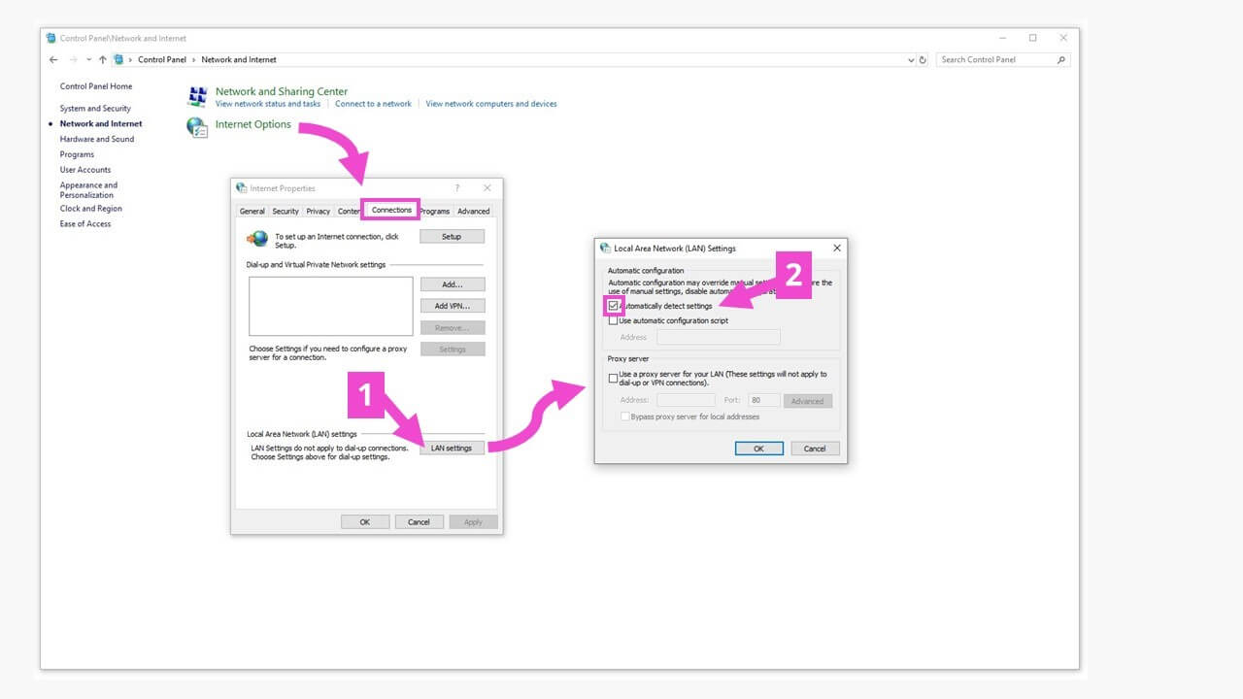This screenshot has height=699, width=1243.
Task: Click the Add VPN... button
Action: click(452, 306)
